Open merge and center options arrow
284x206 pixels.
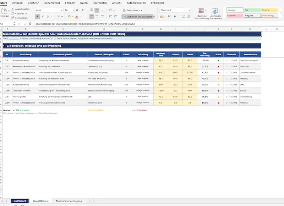[x=154, y=17]
